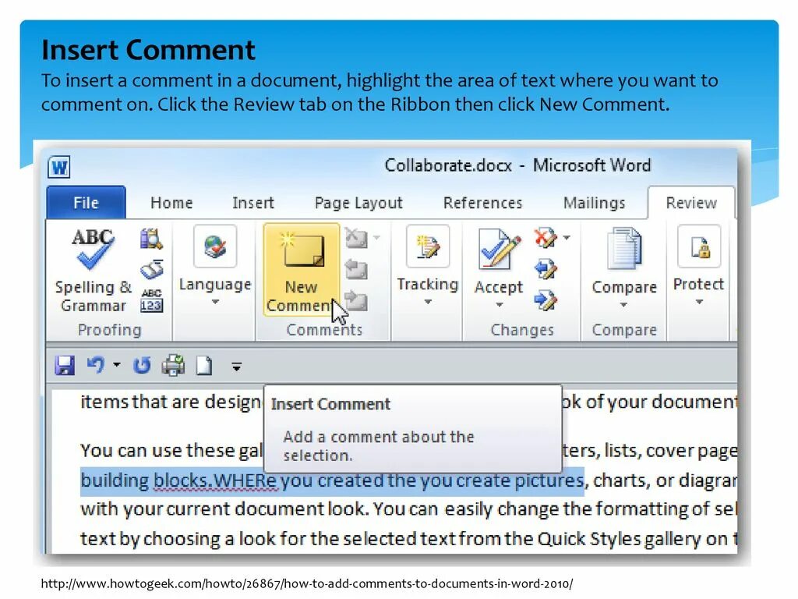Click the Language globe icon

coord(215,246)
